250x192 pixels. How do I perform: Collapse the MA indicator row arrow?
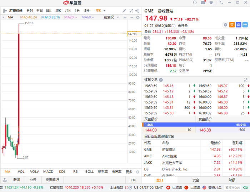(x=3, y=17)
